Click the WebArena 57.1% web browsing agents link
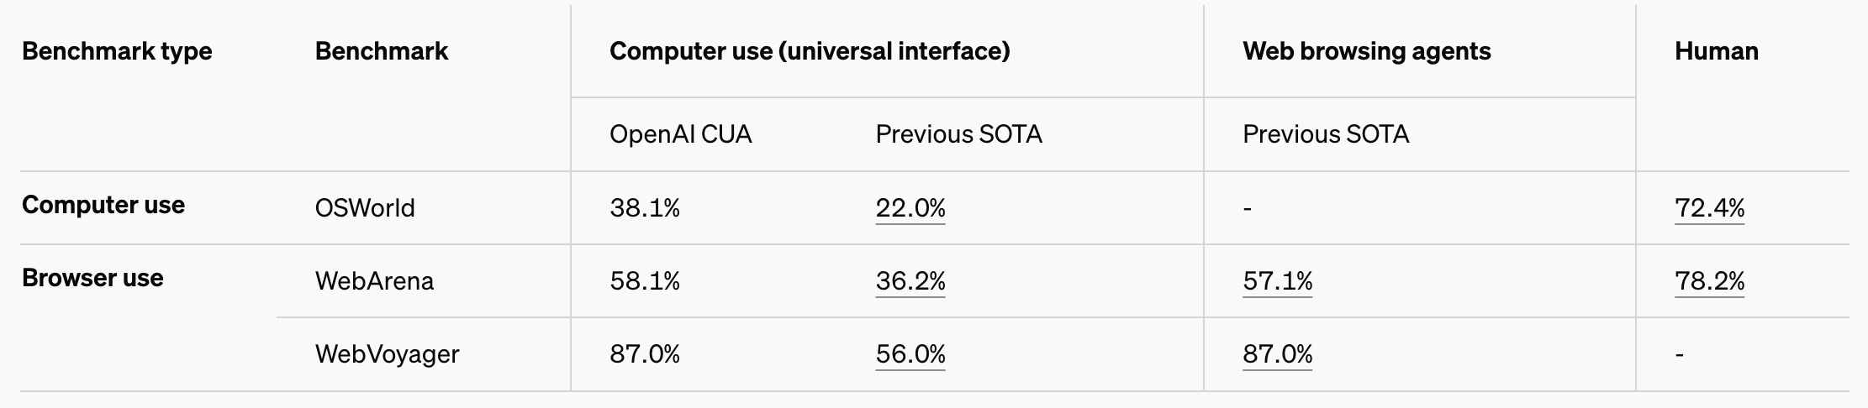This screenshot has width=1868, height=408. [x=1277, y=280]
